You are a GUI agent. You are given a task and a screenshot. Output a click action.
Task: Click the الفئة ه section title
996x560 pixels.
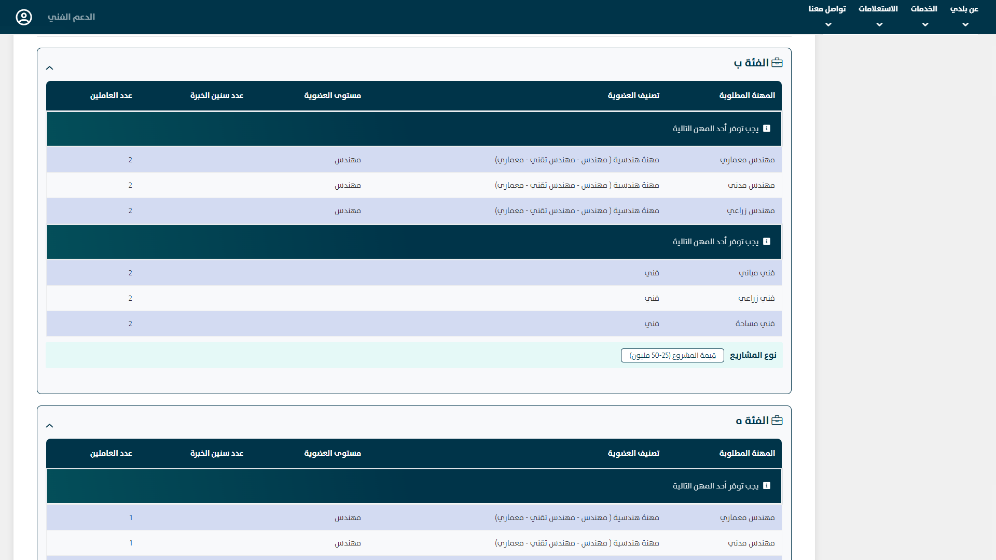pos(752,421)
